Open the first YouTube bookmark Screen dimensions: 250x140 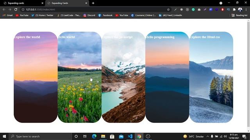pyautogui.click(x=22, y=15)
